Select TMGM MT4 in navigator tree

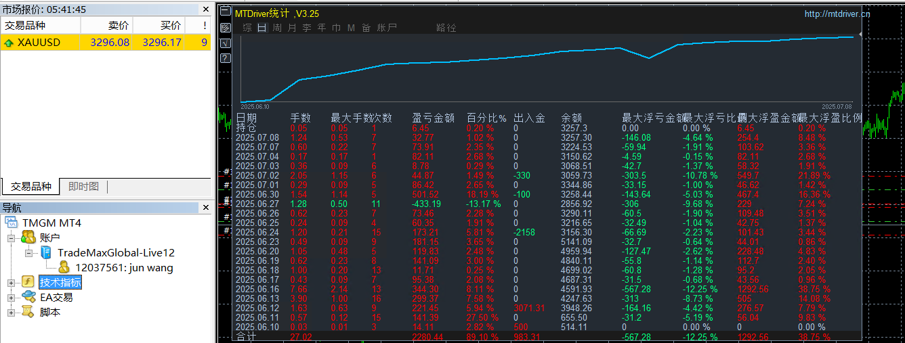tap(51, 223)
